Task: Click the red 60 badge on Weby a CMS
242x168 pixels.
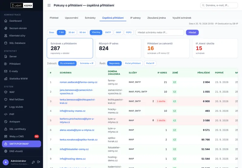Action: point(37,136)
